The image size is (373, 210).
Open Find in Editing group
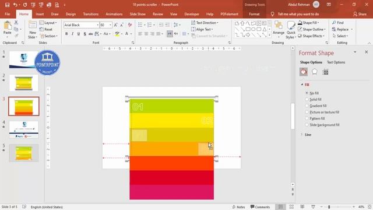click(x=338, y=23)
